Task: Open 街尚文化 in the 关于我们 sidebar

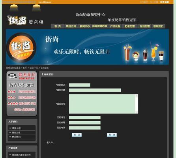Action: tap(16, 133)
